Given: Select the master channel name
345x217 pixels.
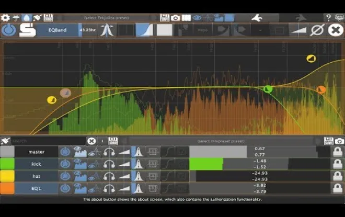Looking at the screenshot, I should click(x=36, y=152).
